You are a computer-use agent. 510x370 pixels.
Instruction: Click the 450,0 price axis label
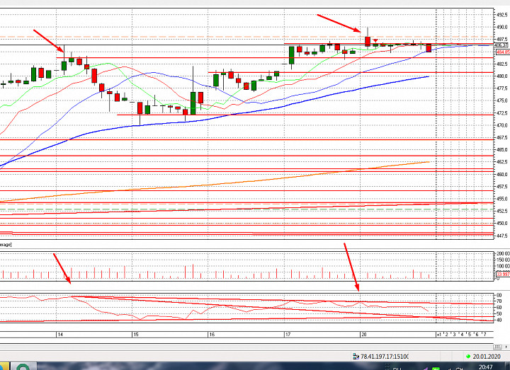pos(502,223)
